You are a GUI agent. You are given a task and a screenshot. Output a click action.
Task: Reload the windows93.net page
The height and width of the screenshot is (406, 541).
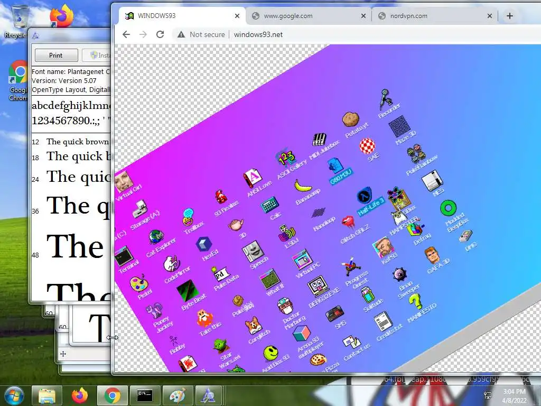click(x=160, y=34)
